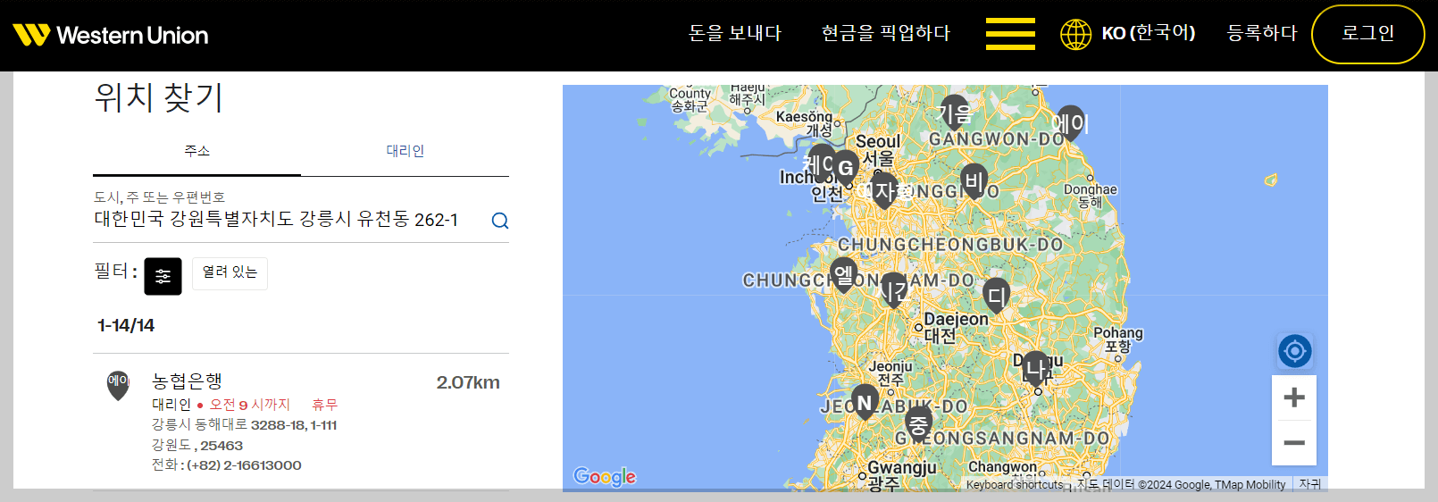Open 돈을 보내다 menu item

coord(734,33)
